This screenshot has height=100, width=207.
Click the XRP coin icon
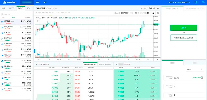[x=2, y=39]
